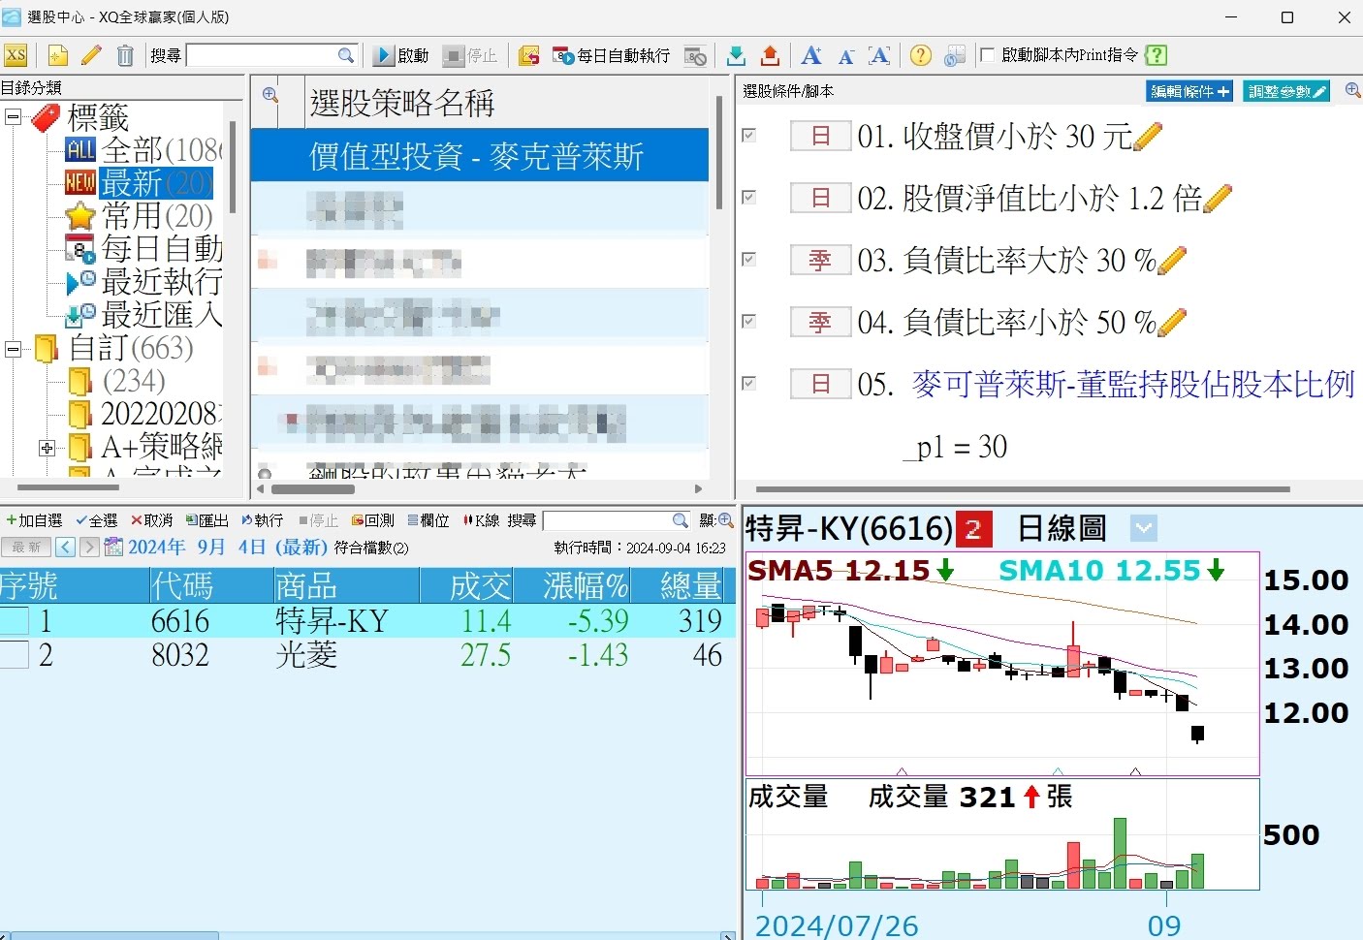Click the download import arrow icon
The width and height of the screenshot is (1363, 940).
(x=736, y=55)
